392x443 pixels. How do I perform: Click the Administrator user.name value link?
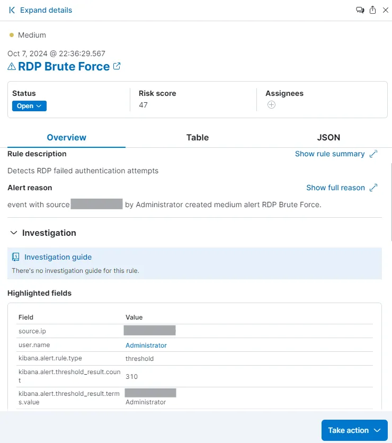(x=146, y=345)
